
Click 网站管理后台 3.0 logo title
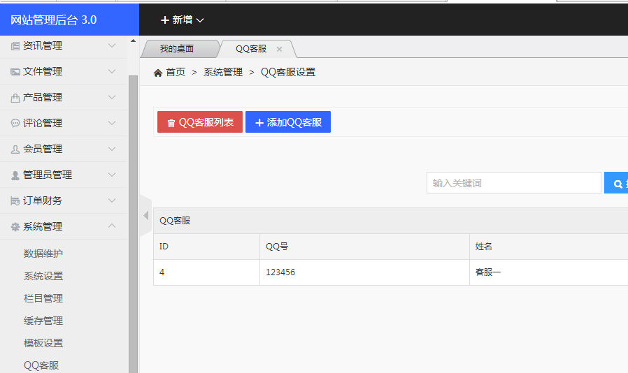pyautogui.click(x=53, y=20)
